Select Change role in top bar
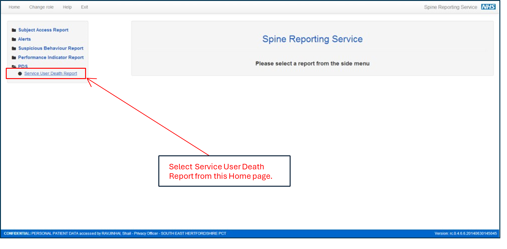This screenshot has width=507, height=249. point(41,7)
